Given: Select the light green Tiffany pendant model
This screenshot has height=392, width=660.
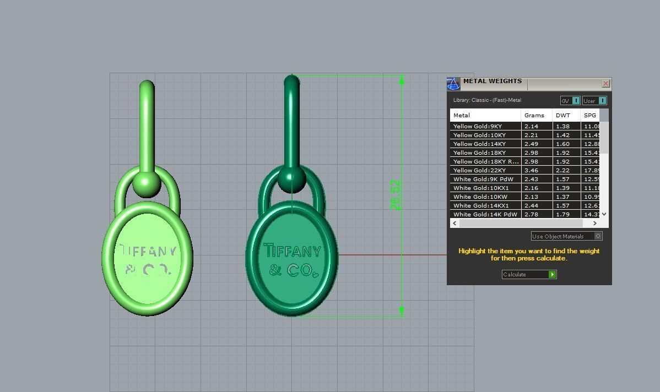Looking at the screenshot, I should (147, 198).
